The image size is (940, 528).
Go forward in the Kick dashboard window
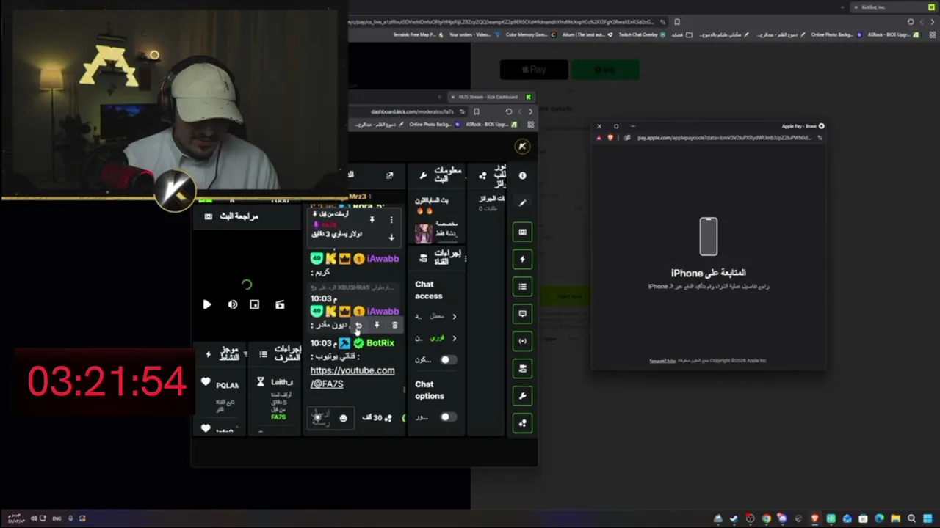click(x=530, y=112)
